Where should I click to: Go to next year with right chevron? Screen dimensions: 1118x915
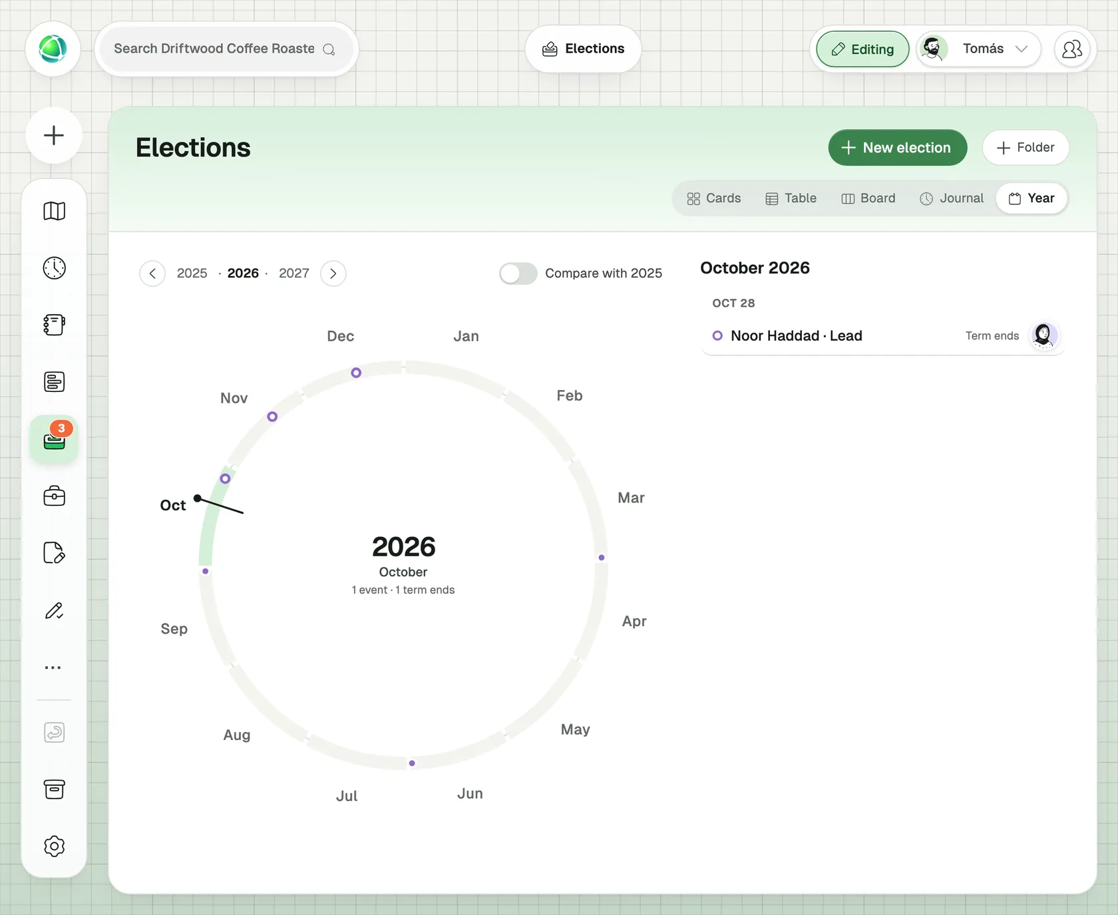pyautogui.click(x=333, y=274)
